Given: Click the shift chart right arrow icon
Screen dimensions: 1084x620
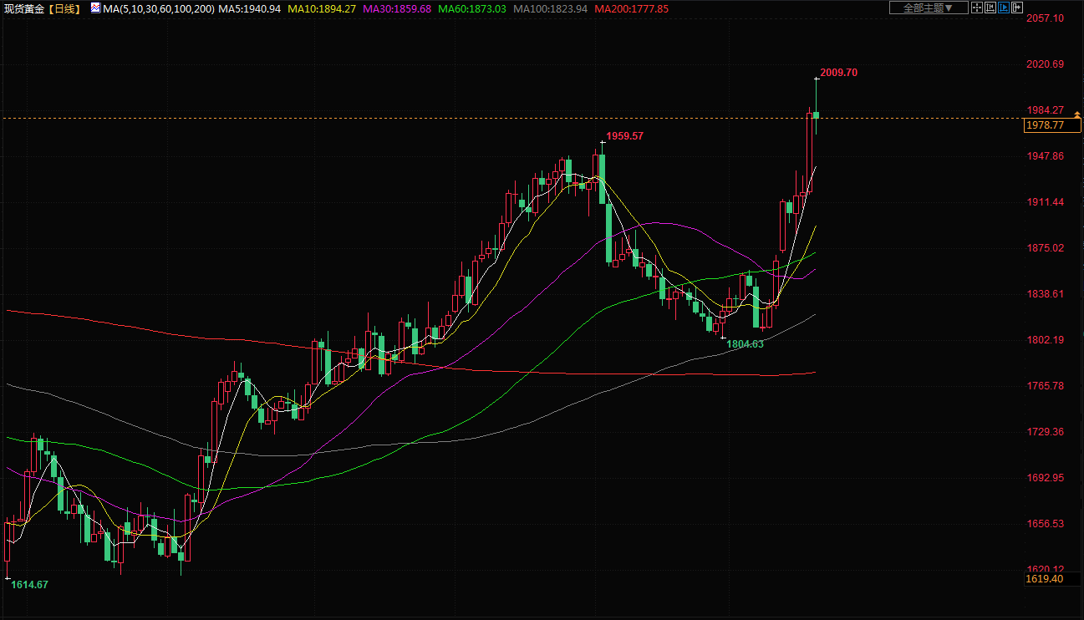Looking at the screenshot, I should tap(1017, 8).
